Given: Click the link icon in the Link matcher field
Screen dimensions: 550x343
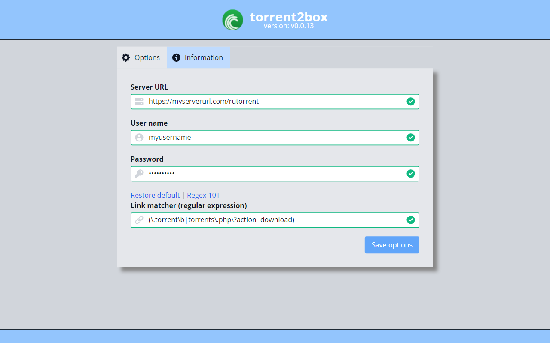Looking at the screenshot, I should (139, 220).
